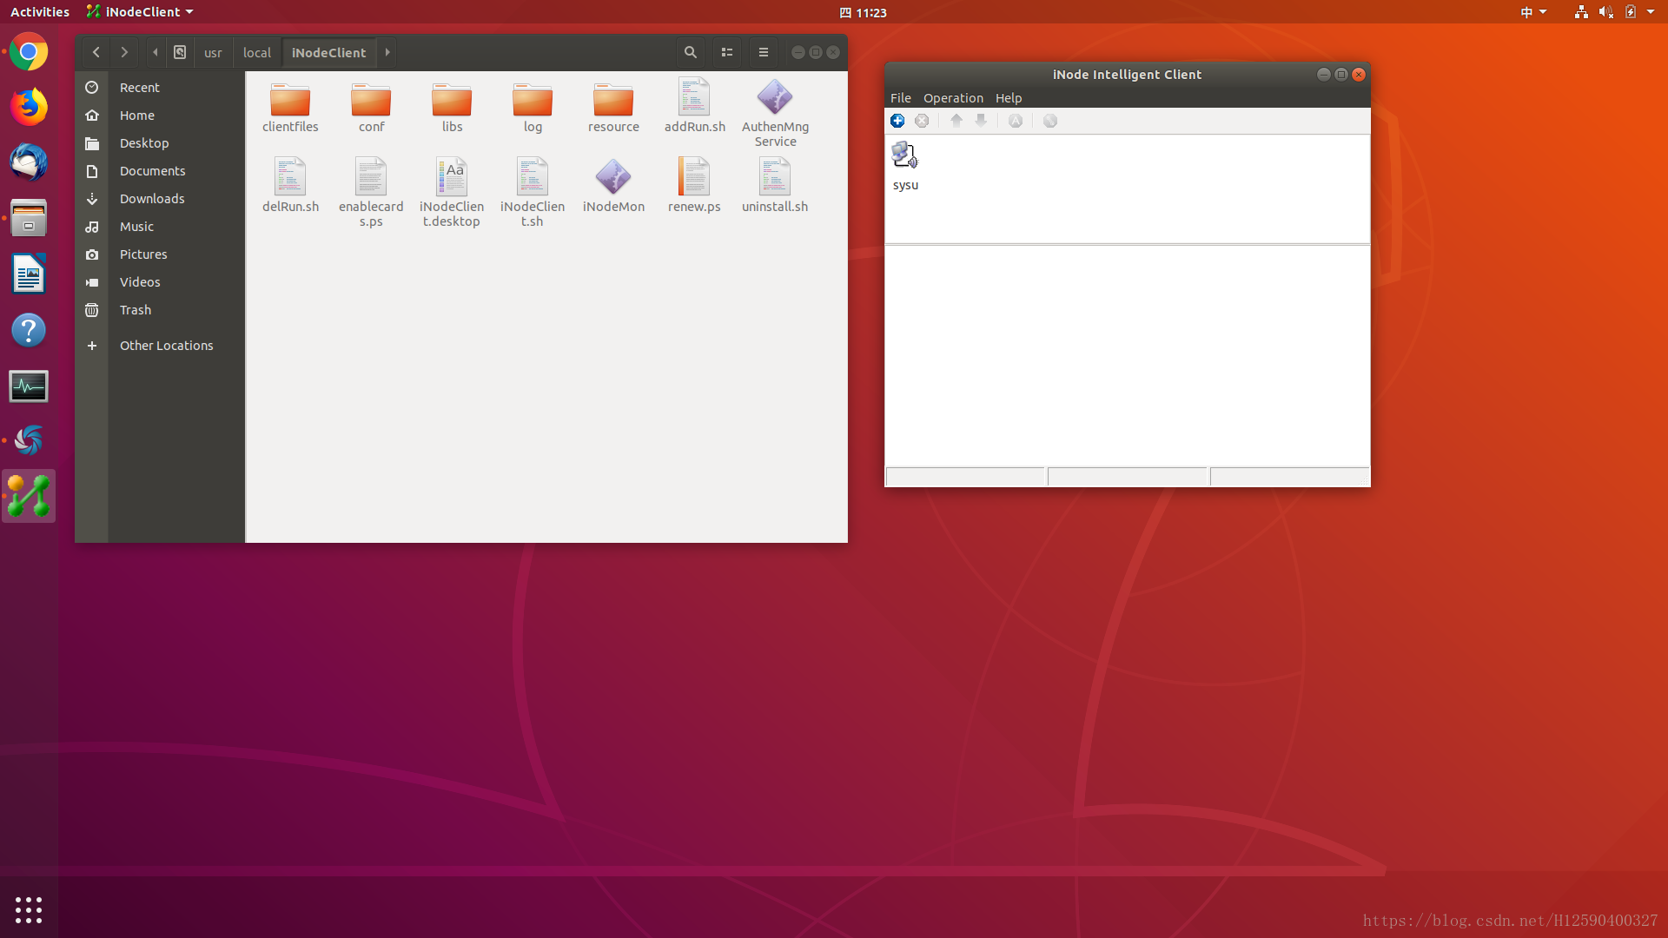Open the Operation menu
The height and width of the screenshot is (938, 1668).
point(953,98)
